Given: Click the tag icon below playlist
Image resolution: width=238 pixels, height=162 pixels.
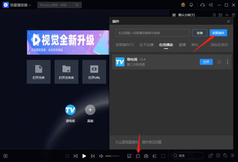Looking at the screenshot, I should [225, 156].
